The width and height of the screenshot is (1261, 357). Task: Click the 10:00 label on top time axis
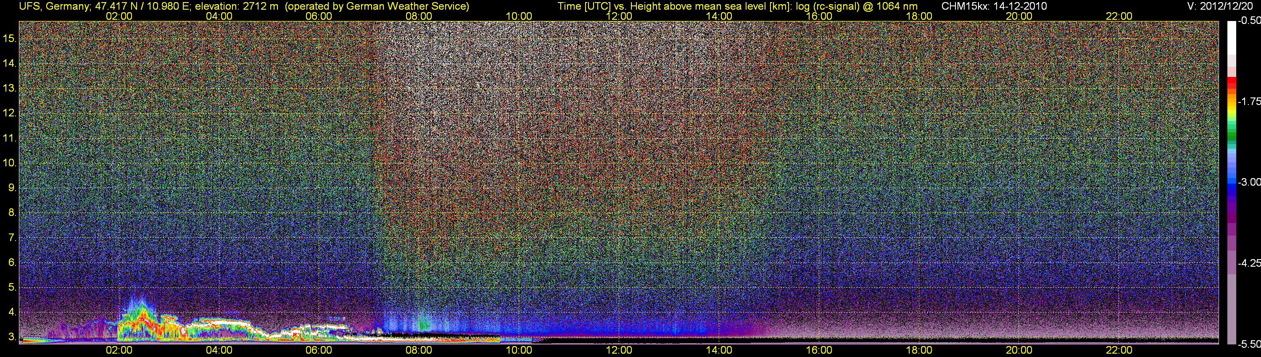click(519, 16)
